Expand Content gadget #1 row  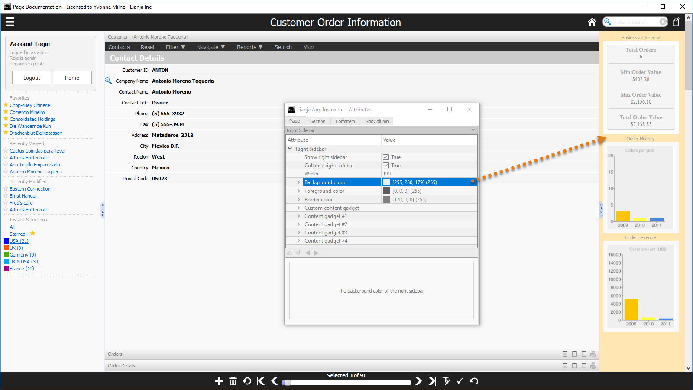tap(298, 216)
